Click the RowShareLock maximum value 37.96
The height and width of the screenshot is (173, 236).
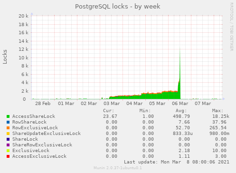click(x=219, y=122)
